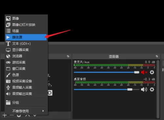Choose the highlighted 媒体源 entry

point(26,37)
